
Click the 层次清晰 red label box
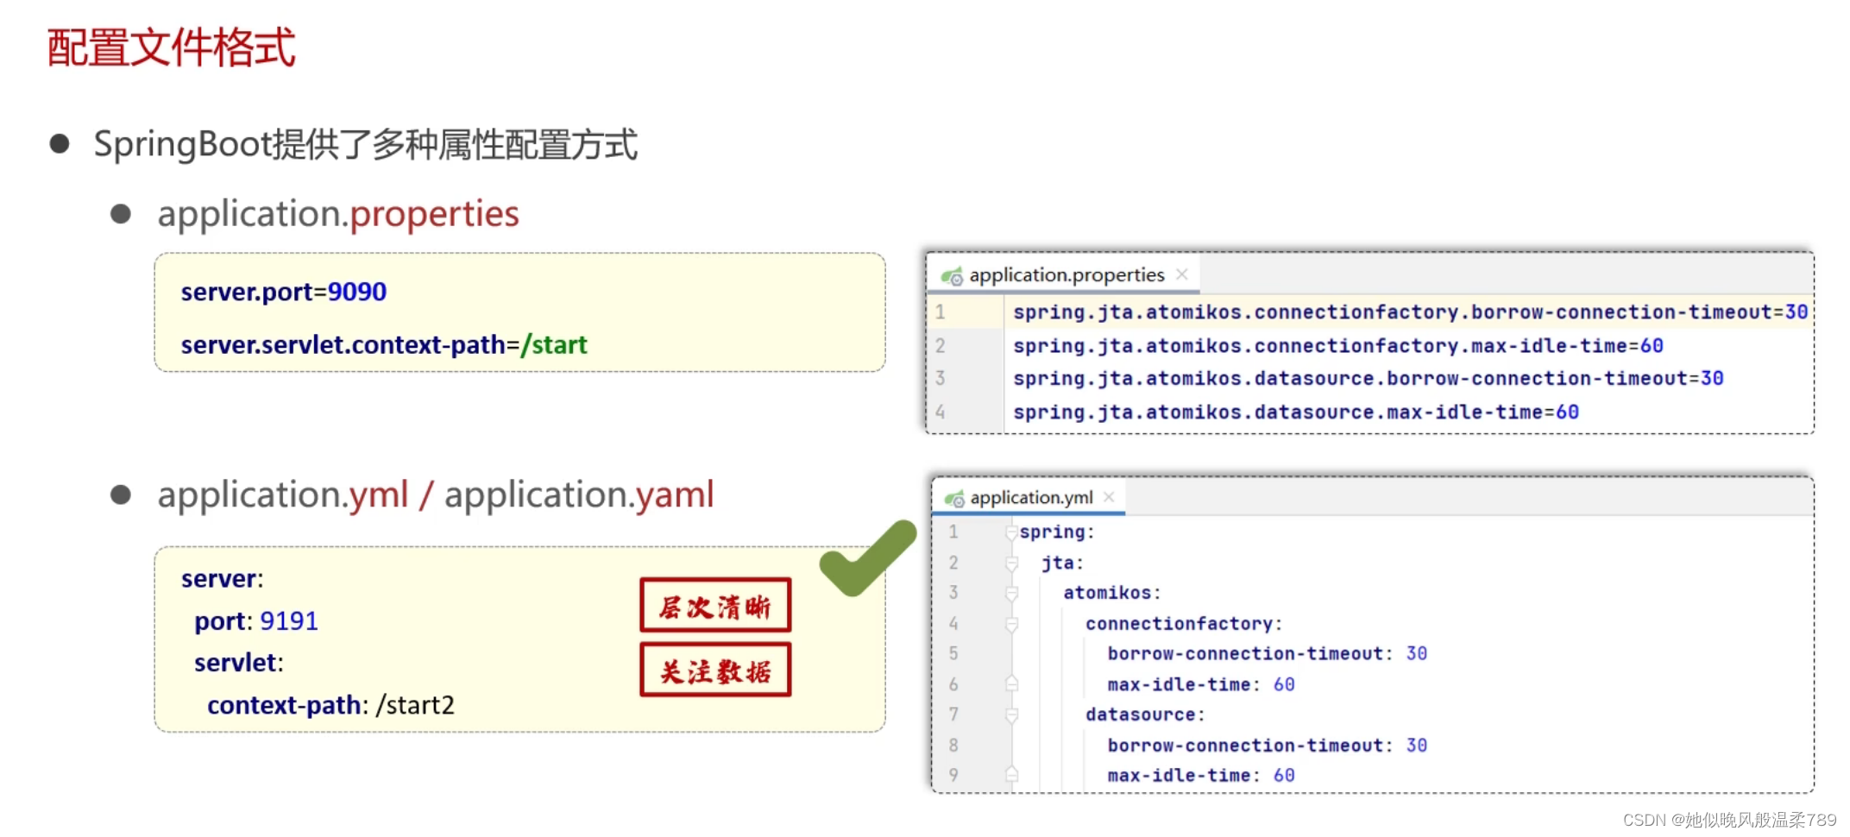pos(715,606)
